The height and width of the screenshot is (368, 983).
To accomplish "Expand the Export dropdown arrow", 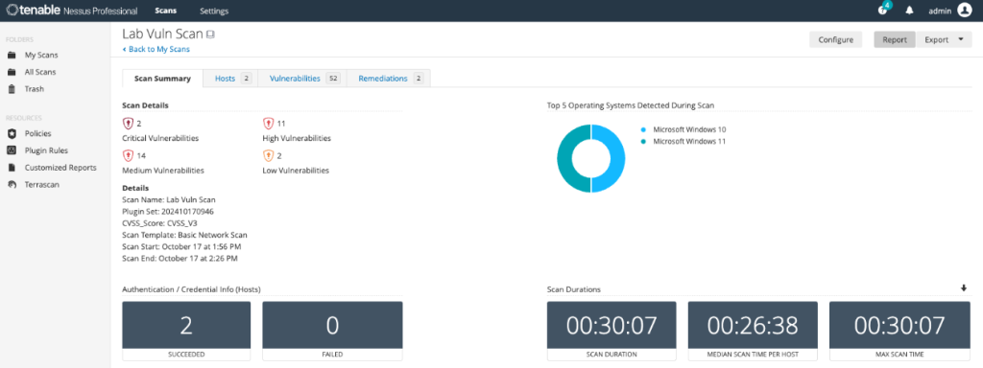I will [960, 40].
